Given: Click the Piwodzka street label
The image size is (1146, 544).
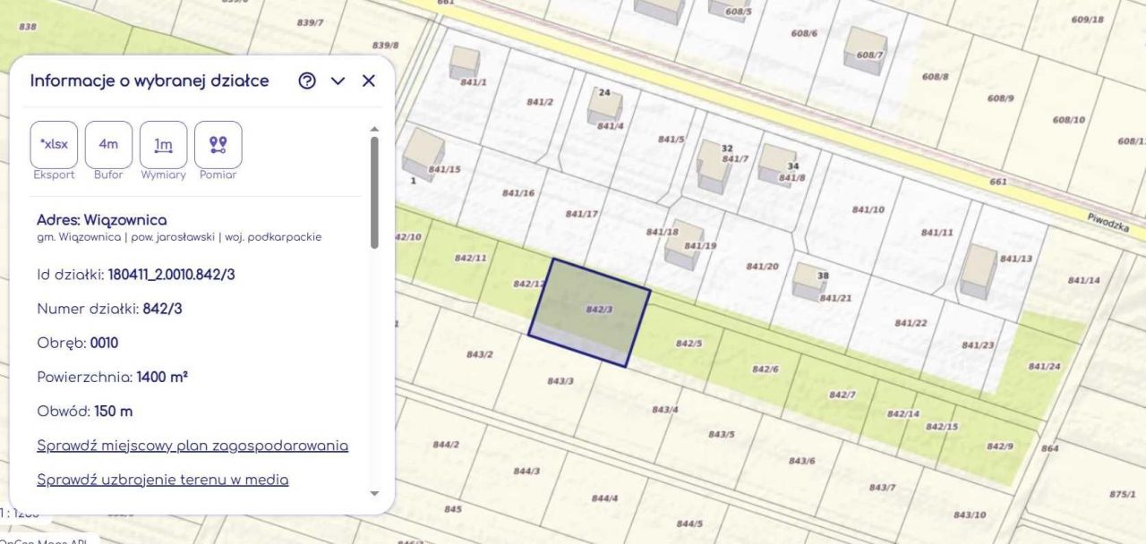Looking at the screenshot, I should click(1107, 221).
